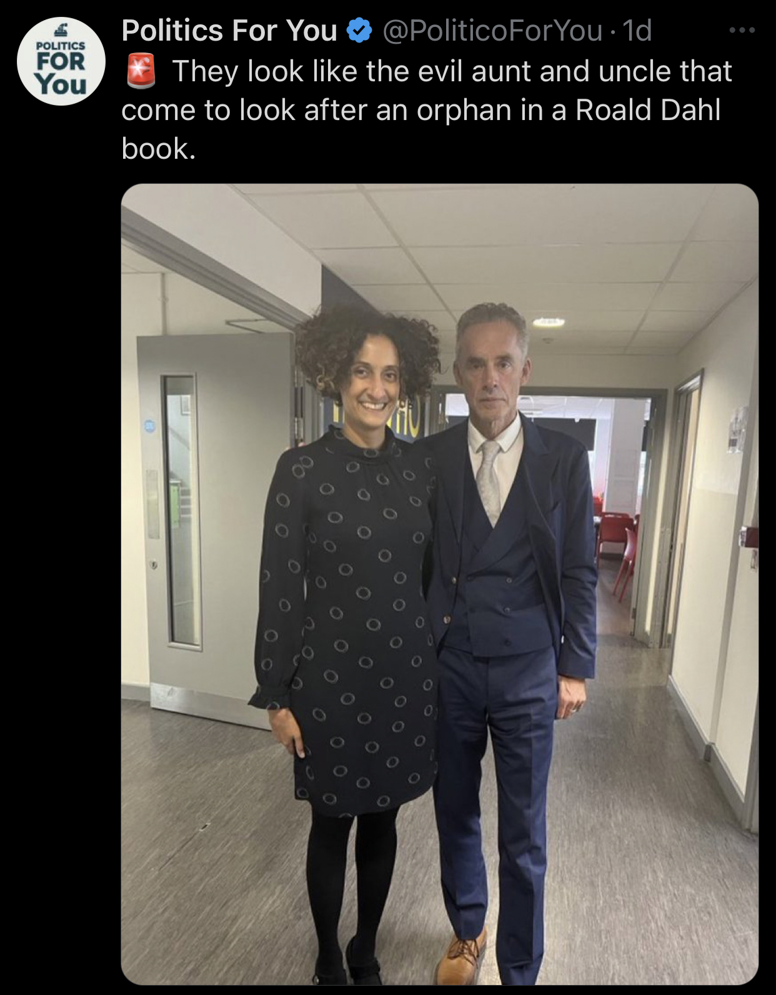
Task: Click the ceiling light in the photo
Action: [x=548, y=322]
